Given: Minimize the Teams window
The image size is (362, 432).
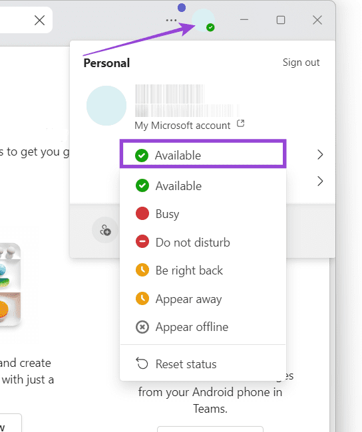Looking at the screenshot, I should pyautogui.click(x=244, y=20).
